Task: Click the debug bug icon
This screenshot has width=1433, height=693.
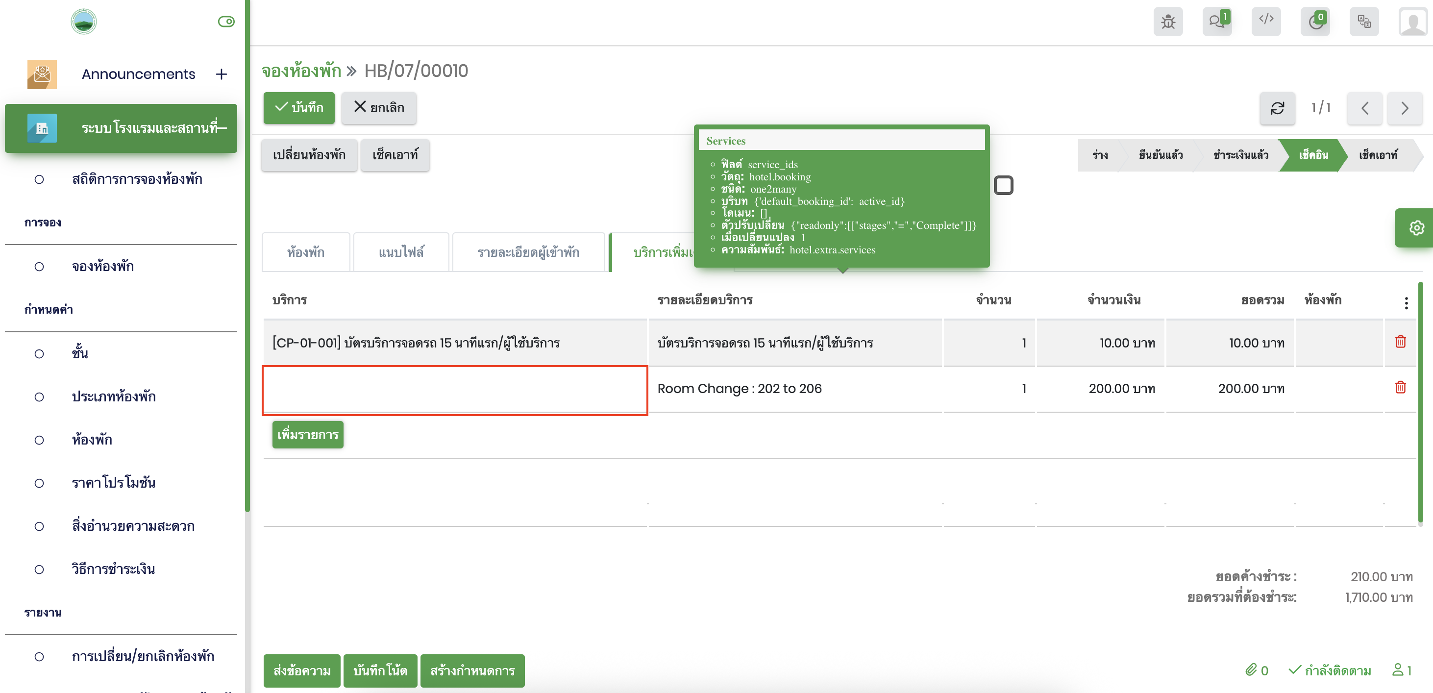Action: [x=1168, y=22]
